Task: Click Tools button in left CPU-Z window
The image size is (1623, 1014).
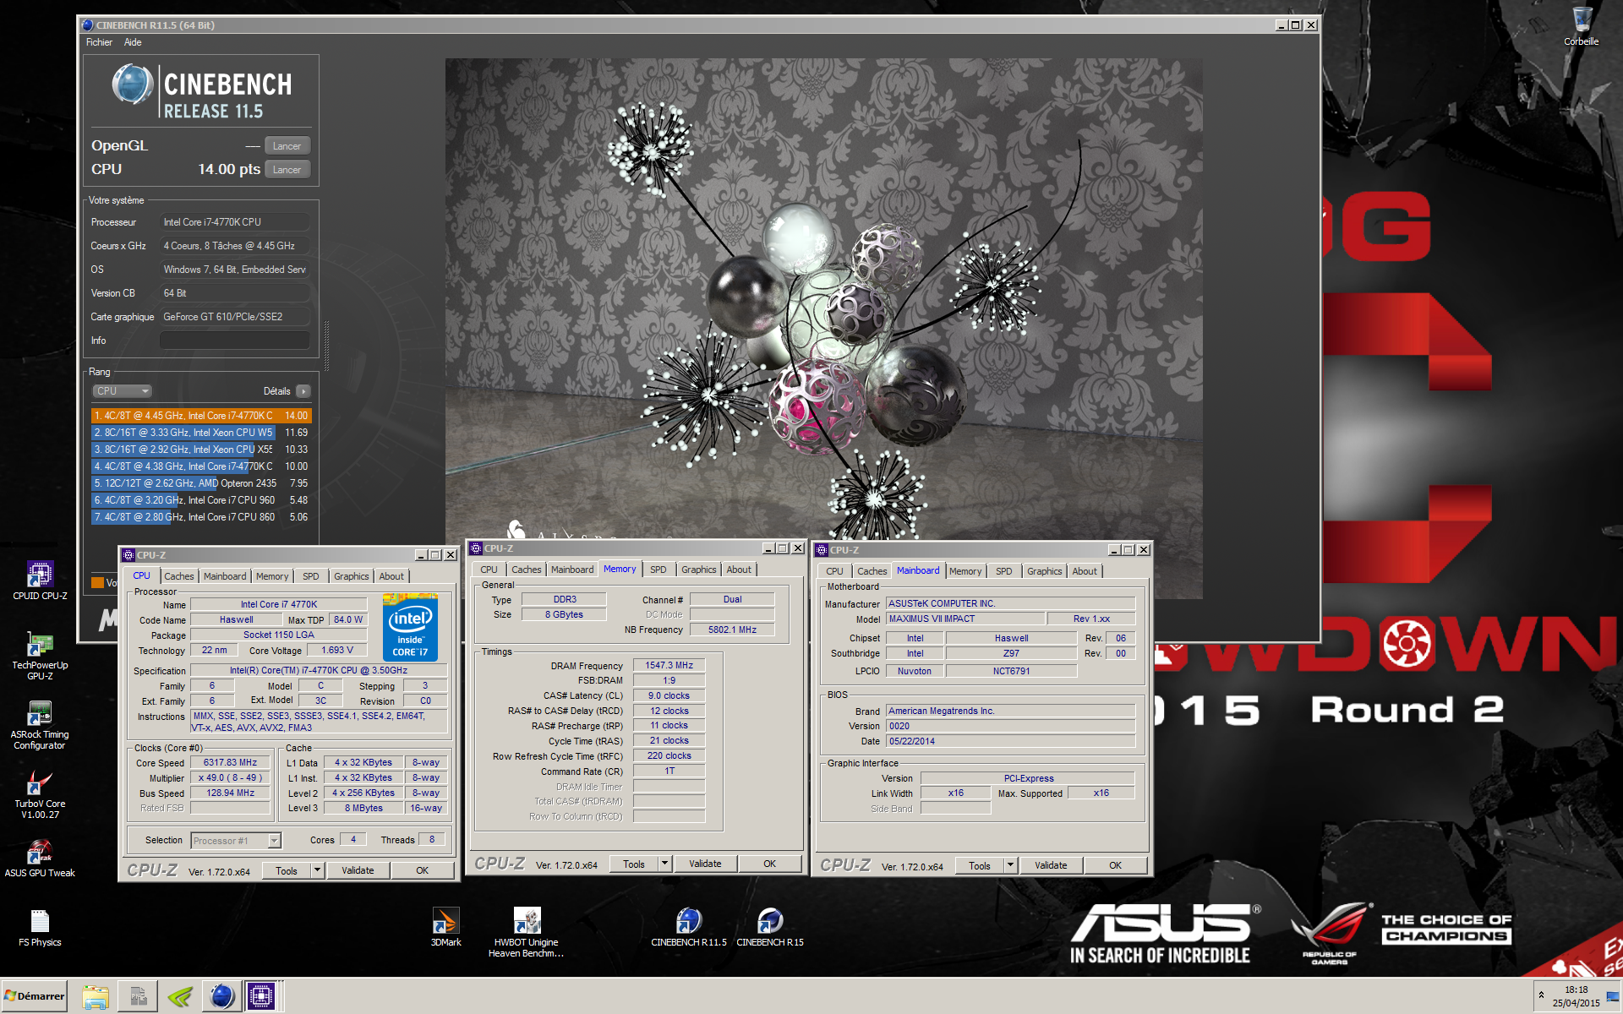Action: 287,870
